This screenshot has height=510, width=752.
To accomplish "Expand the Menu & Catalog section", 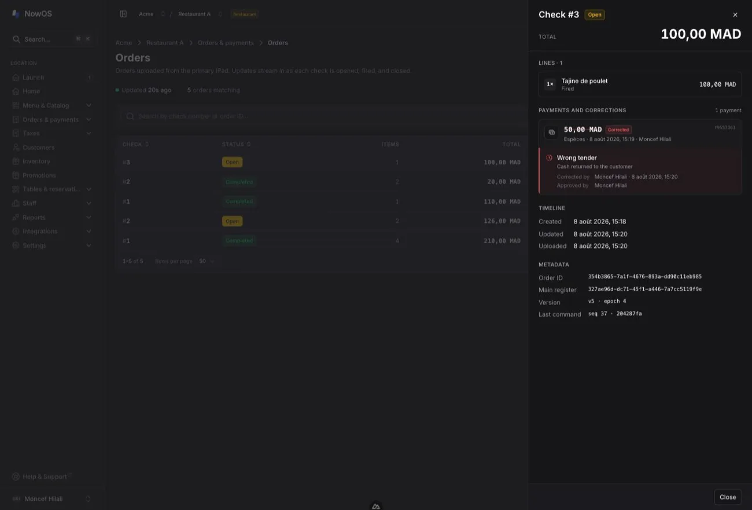I will coord(89,105).
